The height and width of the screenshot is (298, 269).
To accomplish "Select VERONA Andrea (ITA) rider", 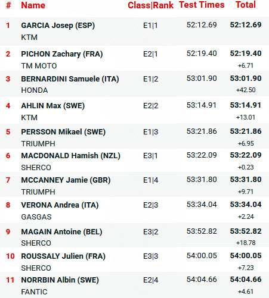I will pyautogui.click(x=60, y=205).
